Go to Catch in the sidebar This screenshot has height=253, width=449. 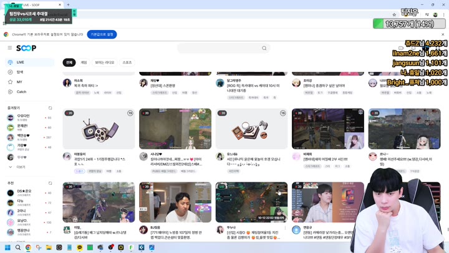pyautogui.click(x=21, y=92)
